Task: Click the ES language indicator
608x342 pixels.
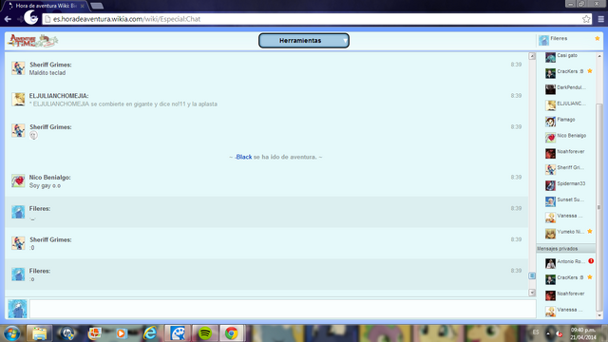Action: pos(536,332)
